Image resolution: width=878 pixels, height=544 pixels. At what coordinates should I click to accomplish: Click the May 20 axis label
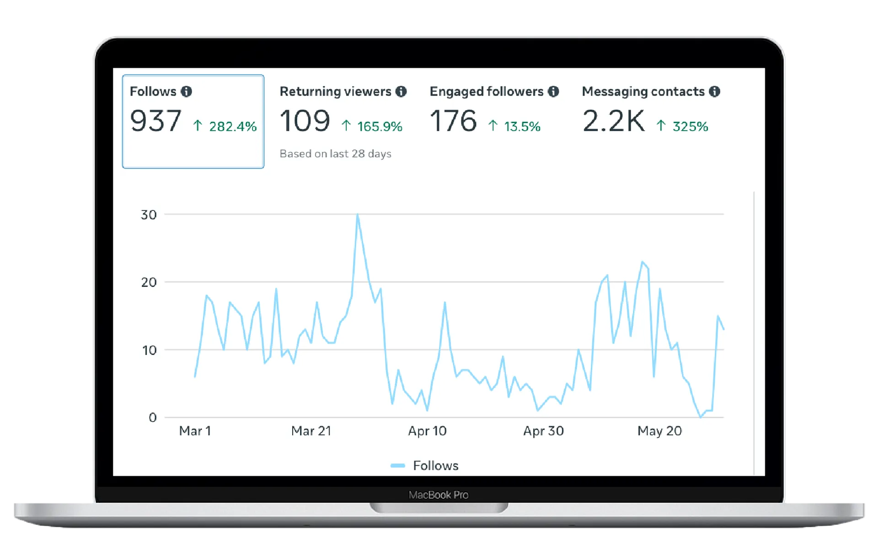[659, 431]
